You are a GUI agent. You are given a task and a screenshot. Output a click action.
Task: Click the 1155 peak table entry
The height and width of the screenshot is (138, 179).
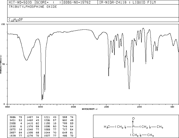[x=47, y=123]
